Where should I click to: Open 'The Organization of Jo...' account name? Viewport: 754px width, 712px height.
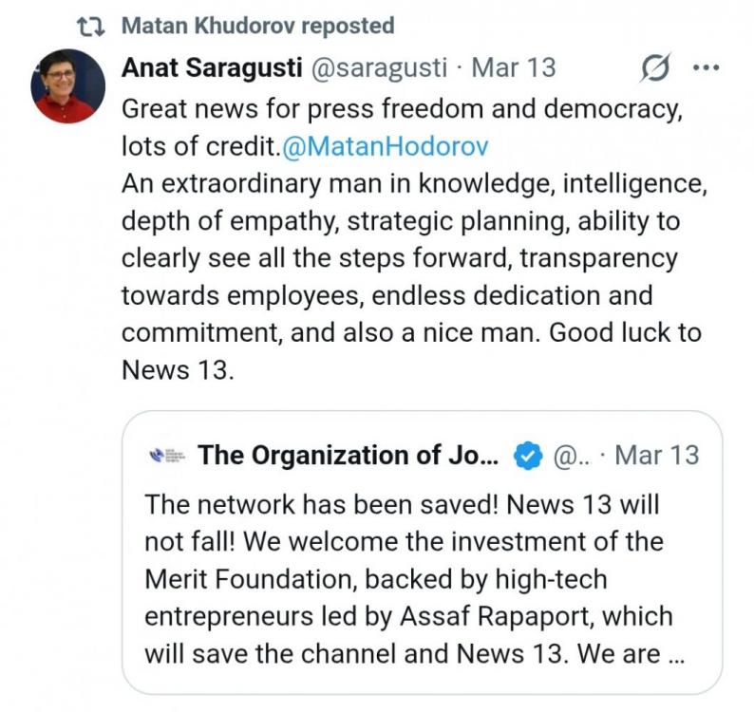pyautogui.click(x=349, y=456)
